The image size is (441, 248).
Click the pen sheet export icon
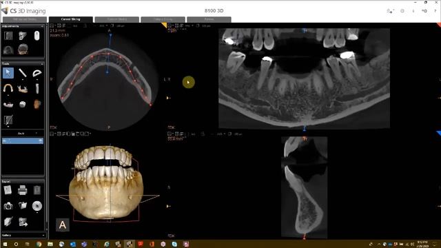point(8,222)
